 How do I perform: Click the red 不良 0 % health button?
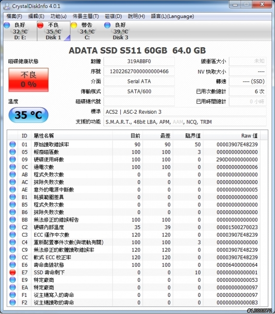(x=28, y=80)
